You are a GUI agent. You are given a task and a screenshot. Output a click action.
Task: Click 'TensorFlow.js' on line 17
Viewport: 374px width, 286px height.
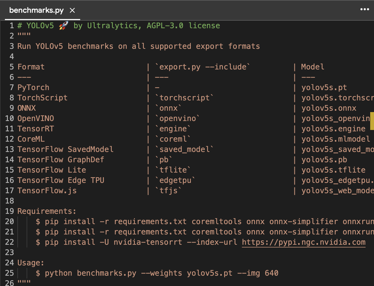pos(47,190)
